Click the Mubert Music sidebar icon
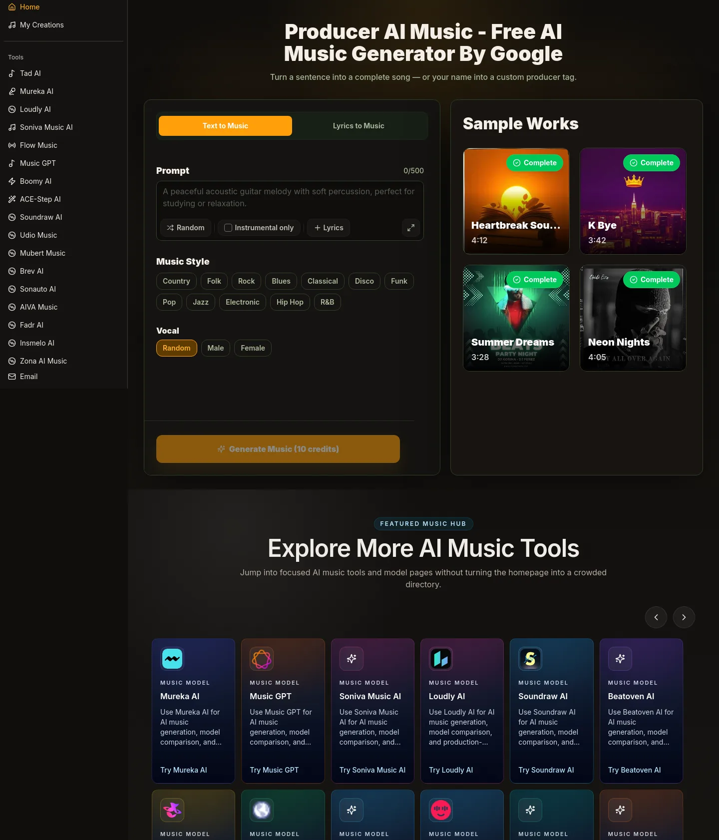 tap(12, 253)
